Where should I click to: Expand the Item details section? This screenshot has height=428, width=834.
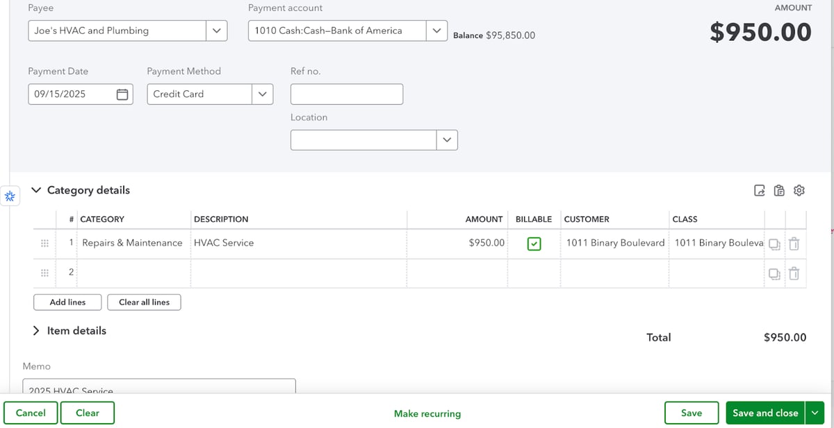pos(36,331)
